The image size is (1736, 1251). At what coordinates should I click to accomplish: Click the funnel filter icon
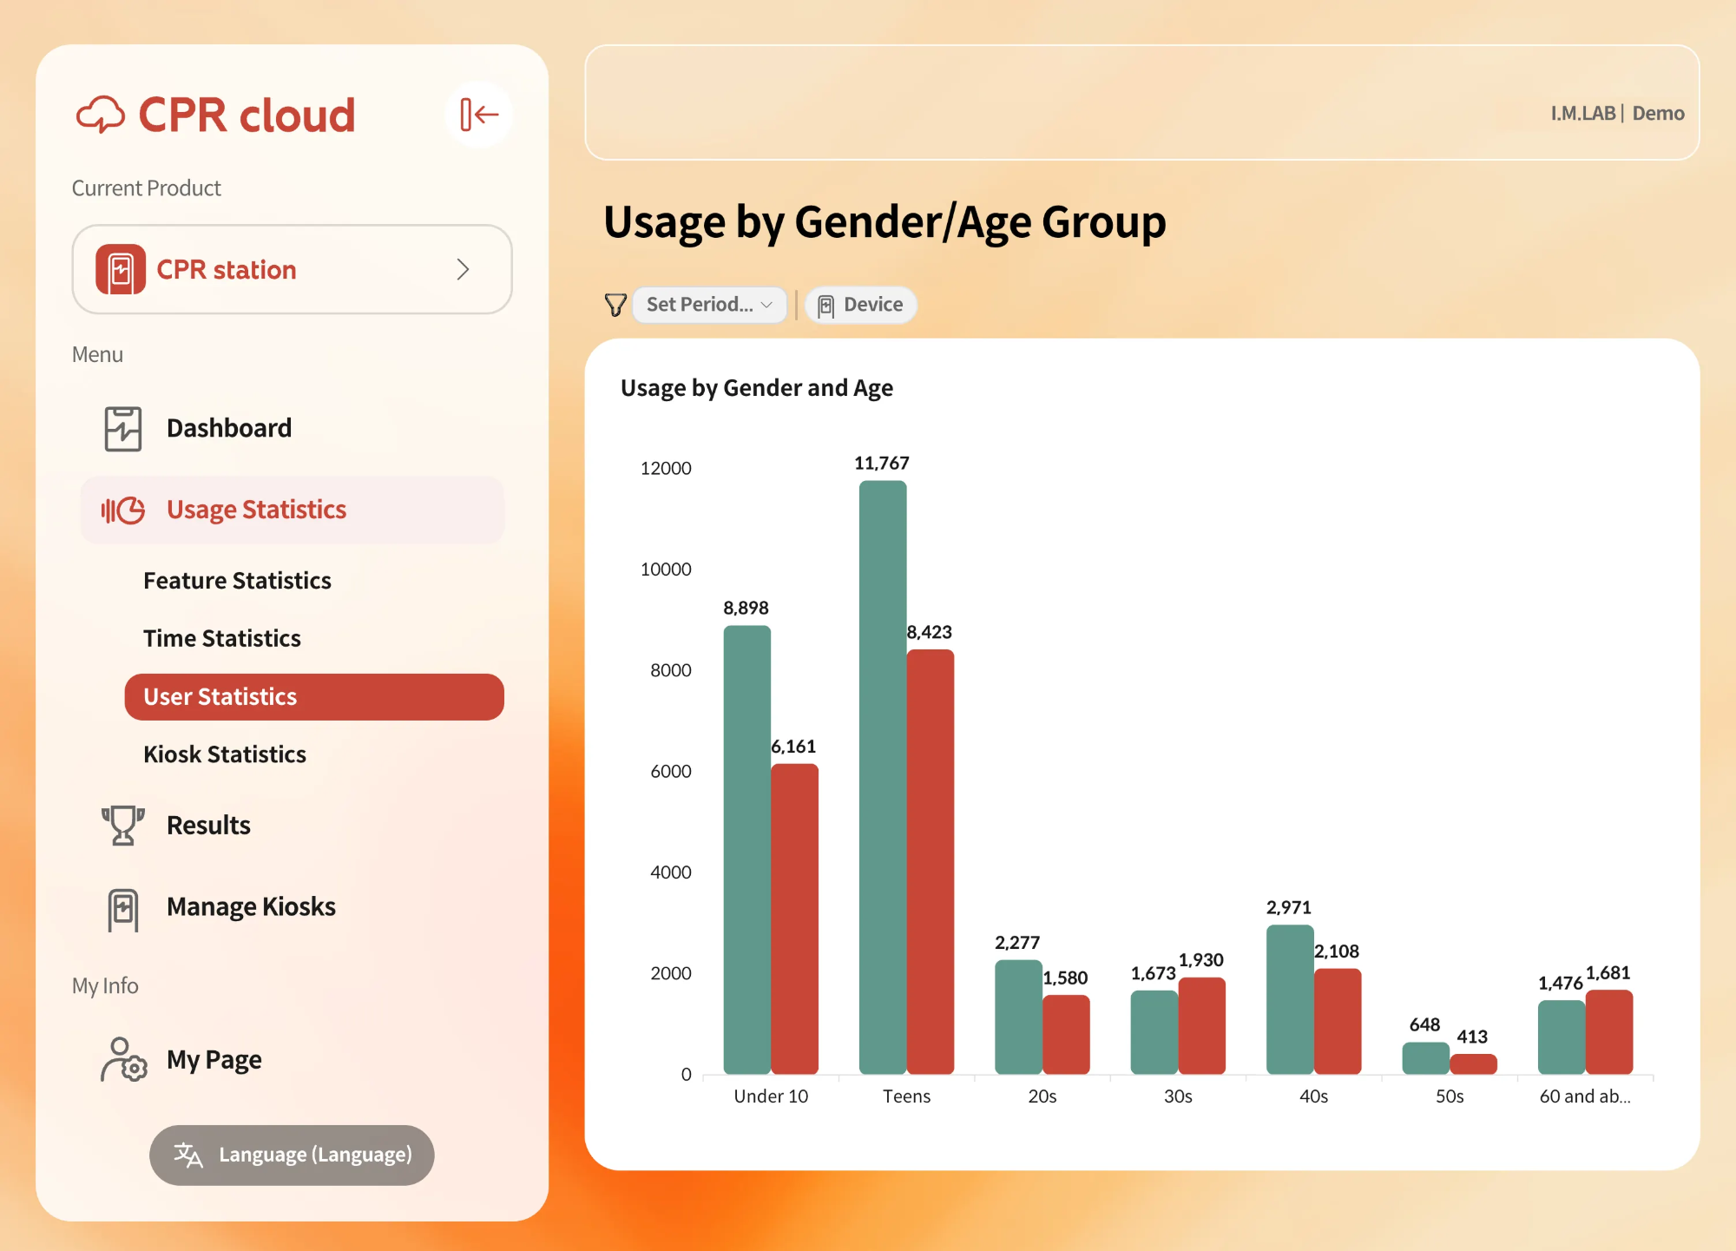coord(615,305)
